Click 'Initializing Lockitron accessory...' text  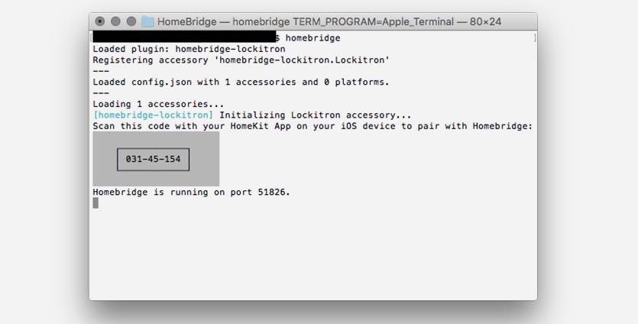tap(316, 115)
